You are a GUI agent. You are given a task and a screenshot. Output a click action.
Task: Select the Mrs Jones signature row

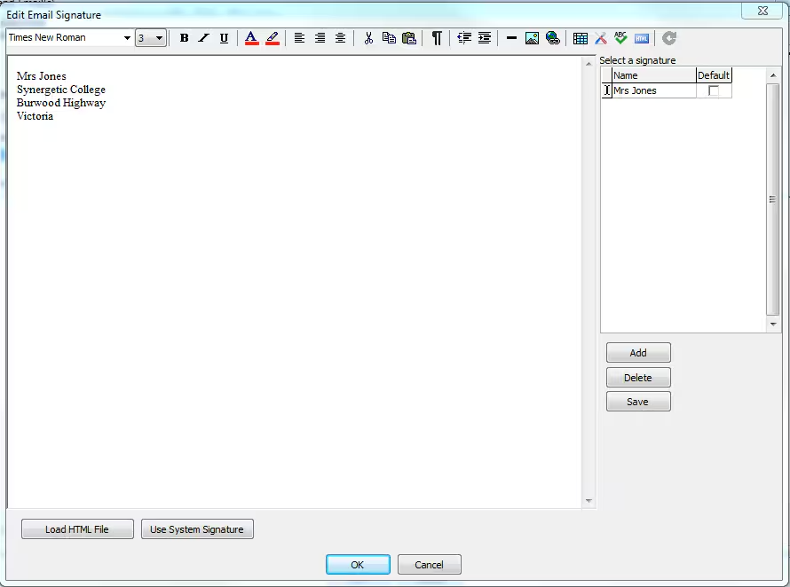666,90
